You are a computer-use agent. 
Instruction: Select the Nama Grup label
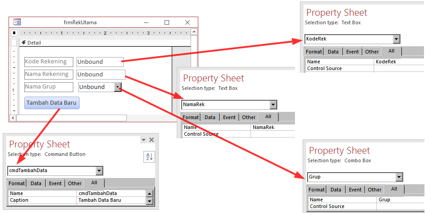tap(49, 87)
